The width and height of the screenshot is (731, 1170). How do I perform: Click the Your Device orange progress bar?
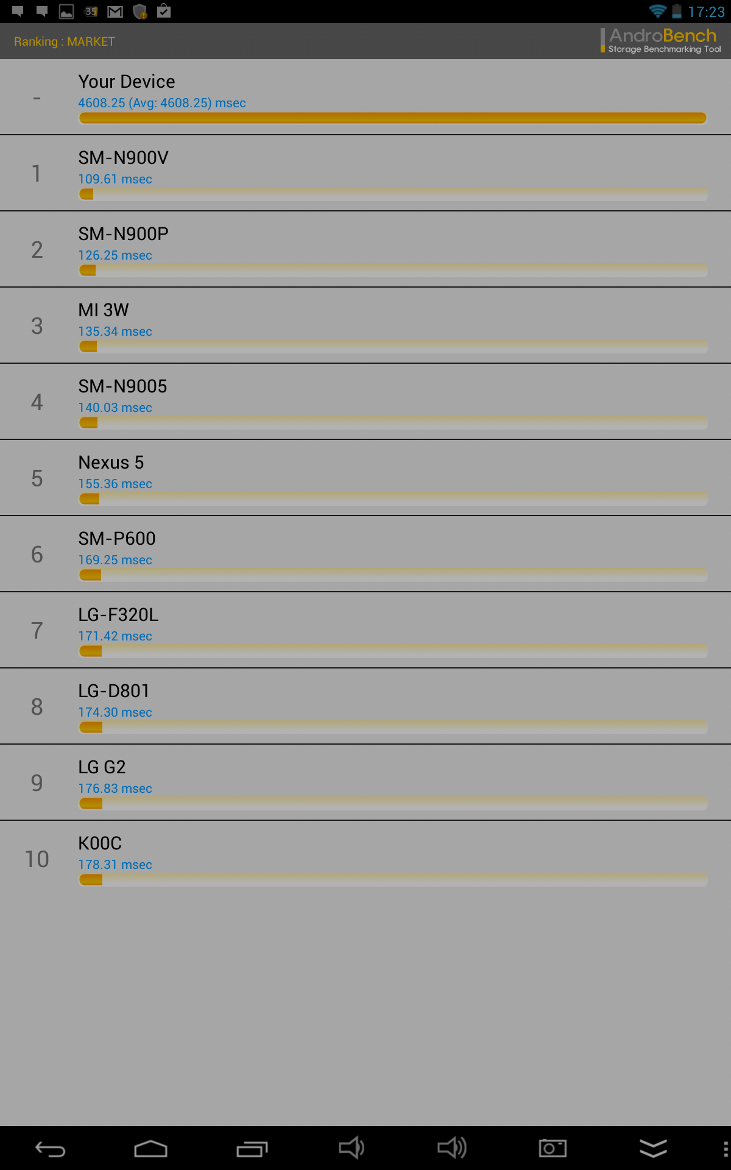point(393,118)
